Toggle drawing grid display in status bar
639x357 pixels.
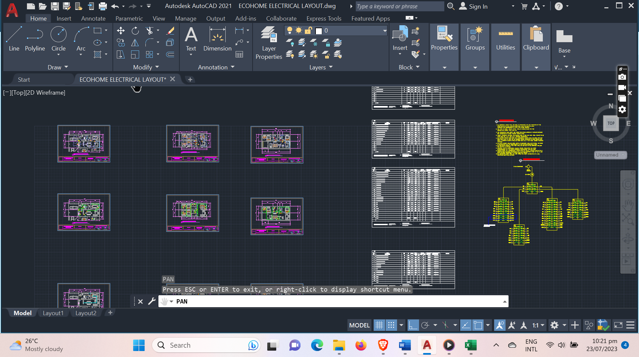(379, 325)
